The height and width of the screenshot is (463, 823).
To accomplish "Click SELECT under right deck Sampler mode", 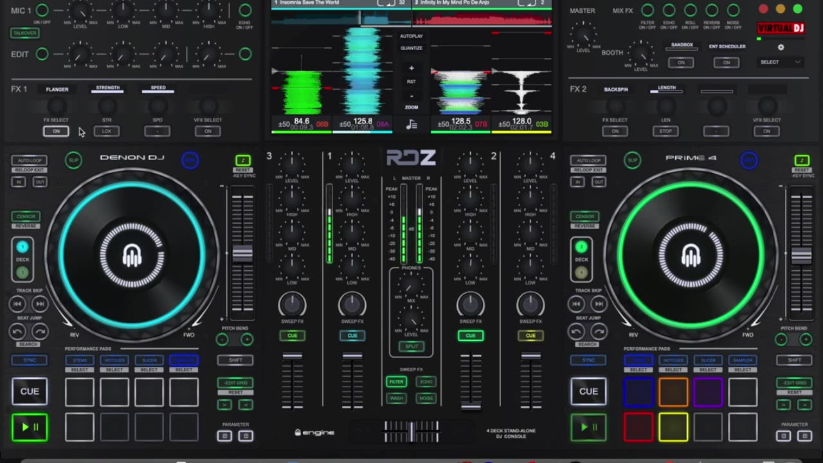I will [743, 370].
